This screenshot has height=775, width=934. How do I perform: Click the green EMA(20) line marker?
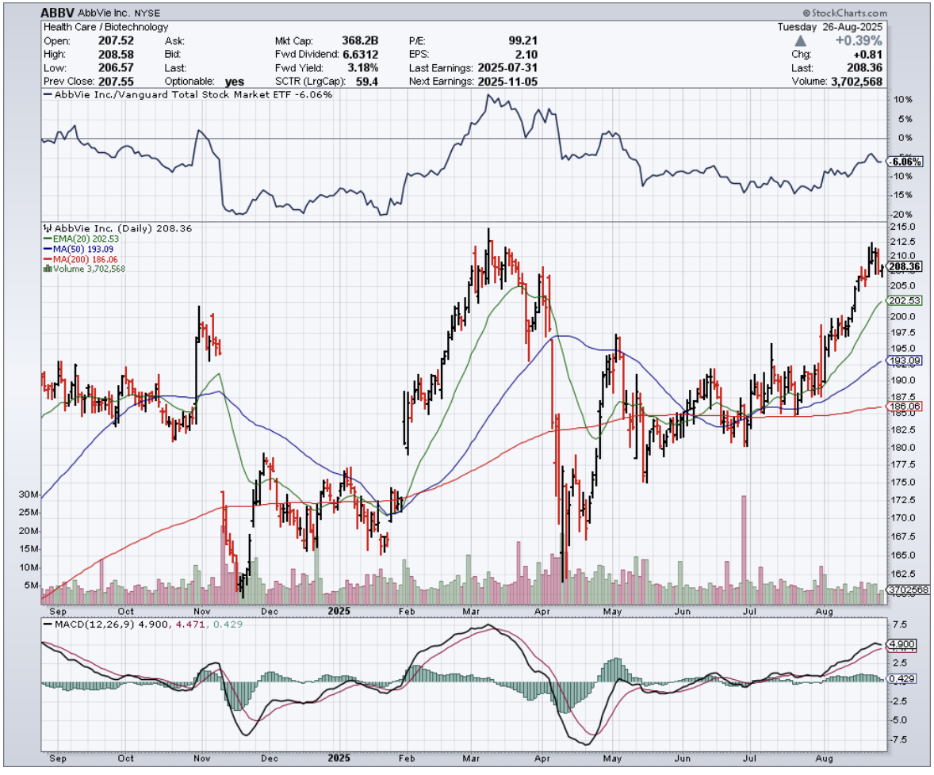46,239
